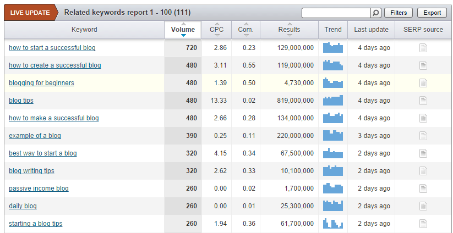Open 'how to make a successful blog' keyword
This screenshot has width=453, height=233.
tap(54, 118)
